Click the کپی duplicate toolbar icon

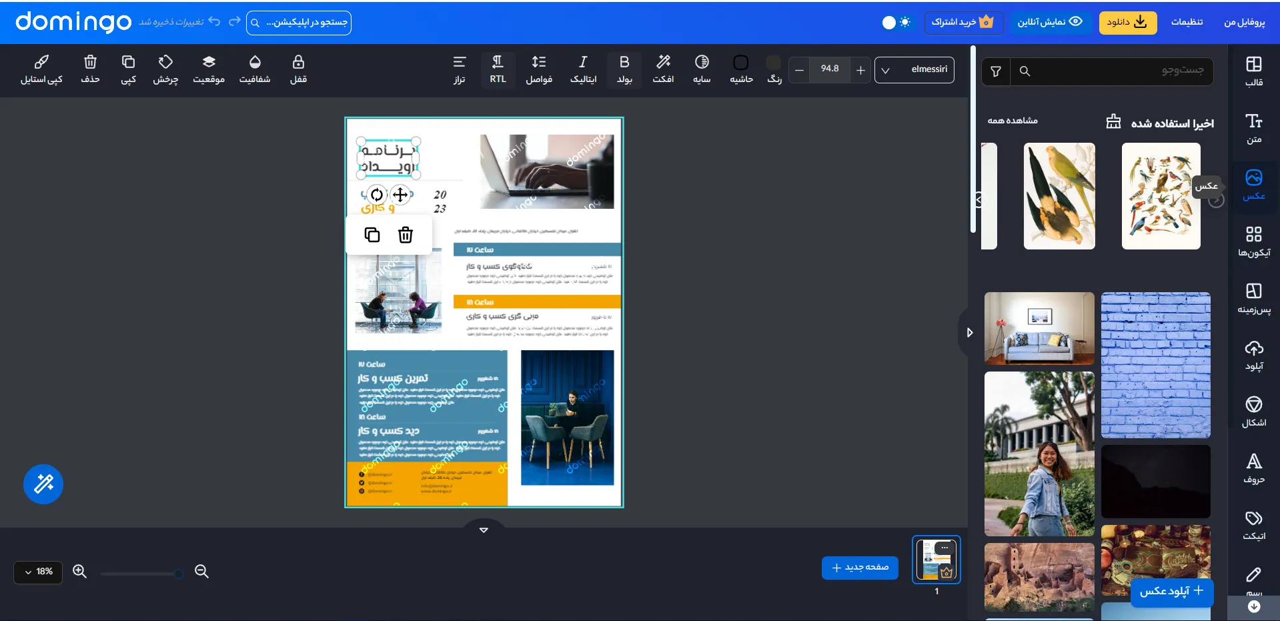coord(128,69)
